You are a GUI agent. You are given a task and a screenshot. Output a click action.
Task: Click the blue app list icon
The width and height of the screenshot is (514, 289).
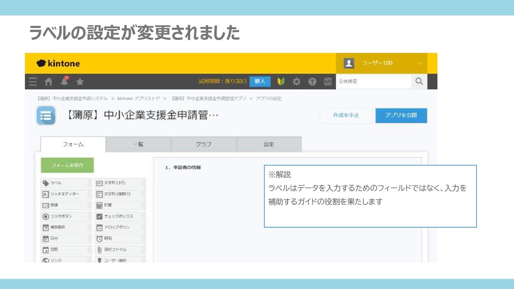46,116
